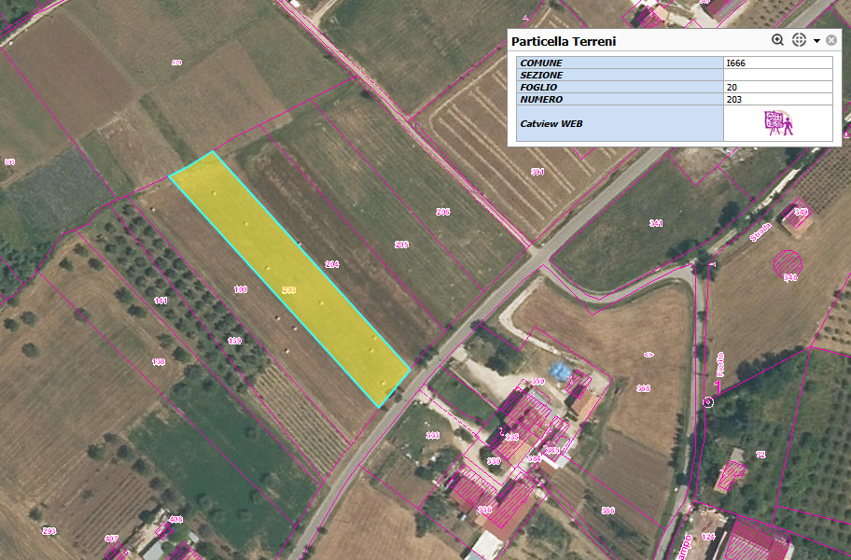
Task: Click parcel 368 field label
Action: pyautogui.click(x=642, y=387)
